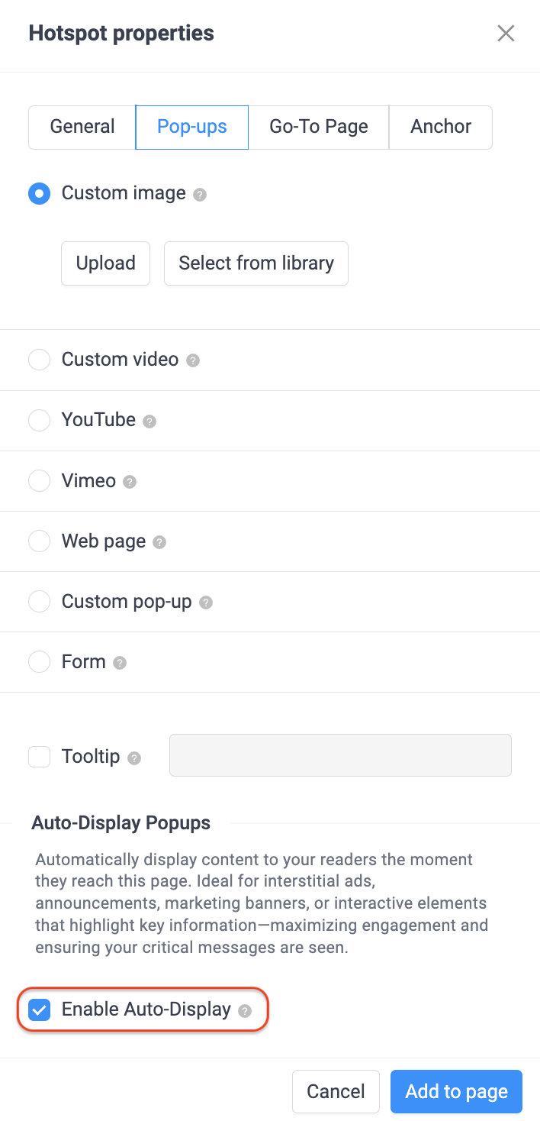Open the YouTube help tooltip icon
Viewport: 540px width, 1121px height.
point(149,422)
